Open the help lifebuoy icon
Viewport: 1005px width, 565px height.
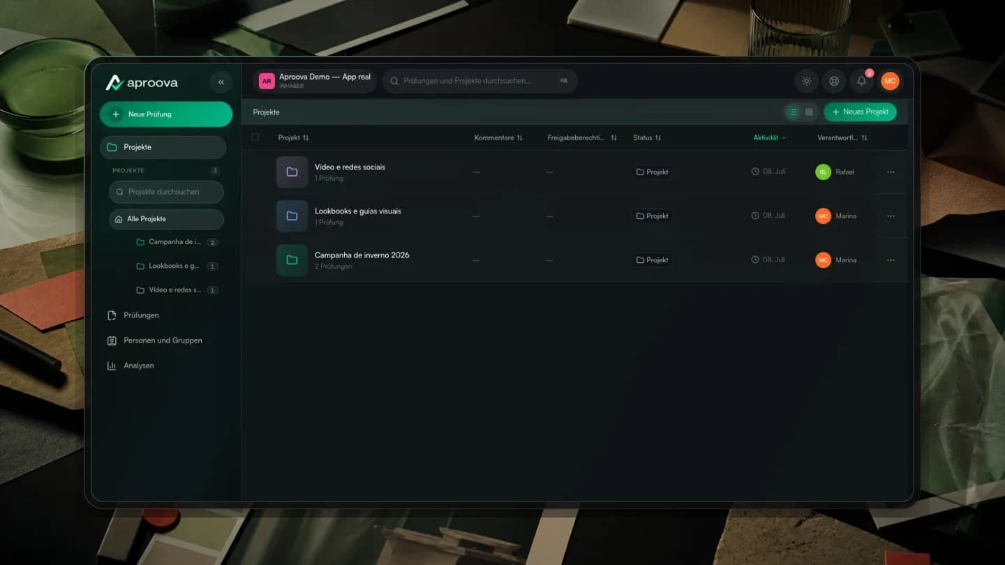pyautogui.click(x=833, y=81)
